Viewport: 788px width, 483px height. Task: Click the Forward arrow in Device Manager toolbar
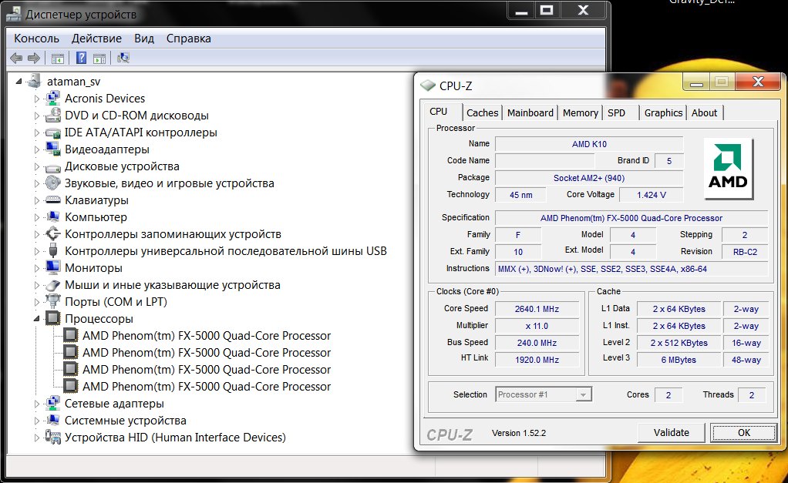pyautogui.click(x=34, y=59)
